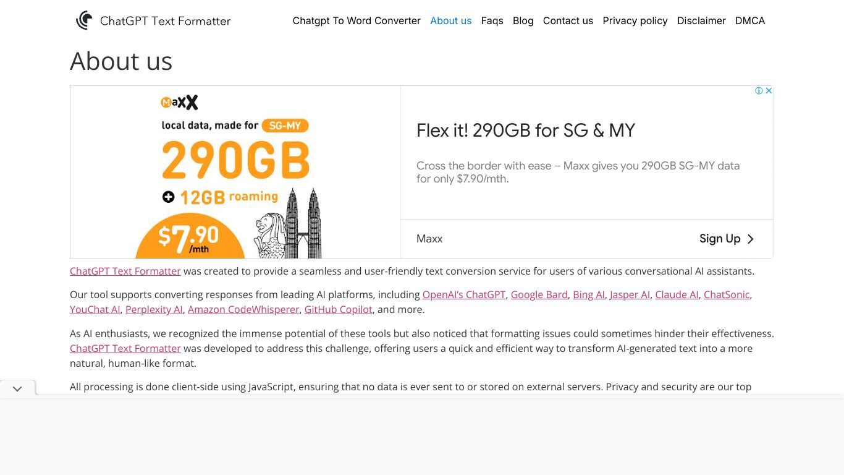Close the ad using the X icon
Screen dimensions: 844x475
(769, 90)
